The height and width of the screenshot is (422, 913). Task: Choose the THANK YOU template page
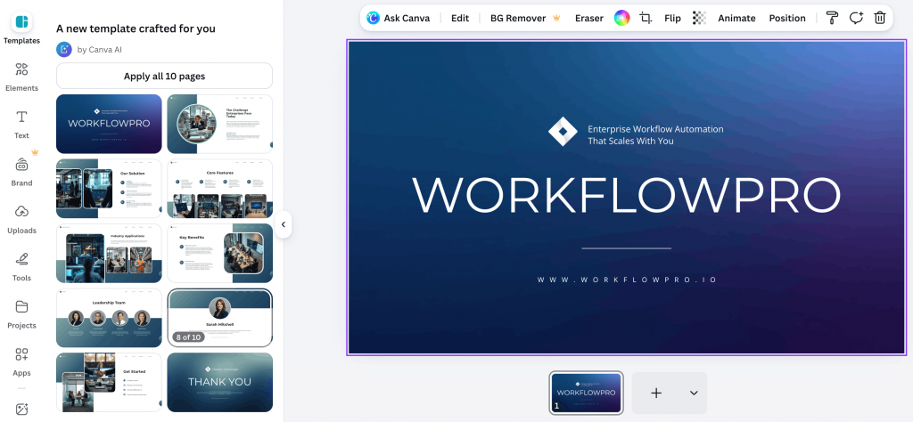click(x=220, y=382)
